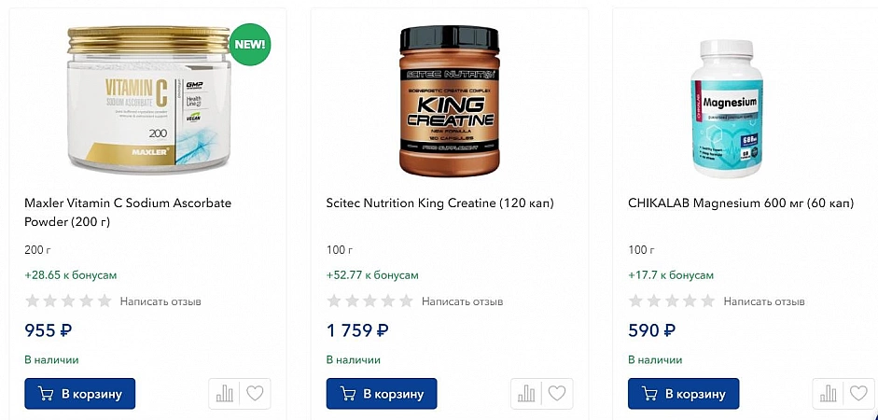Write a review for CHIKALAB Magnesium
878x420 pixels.
764,301
